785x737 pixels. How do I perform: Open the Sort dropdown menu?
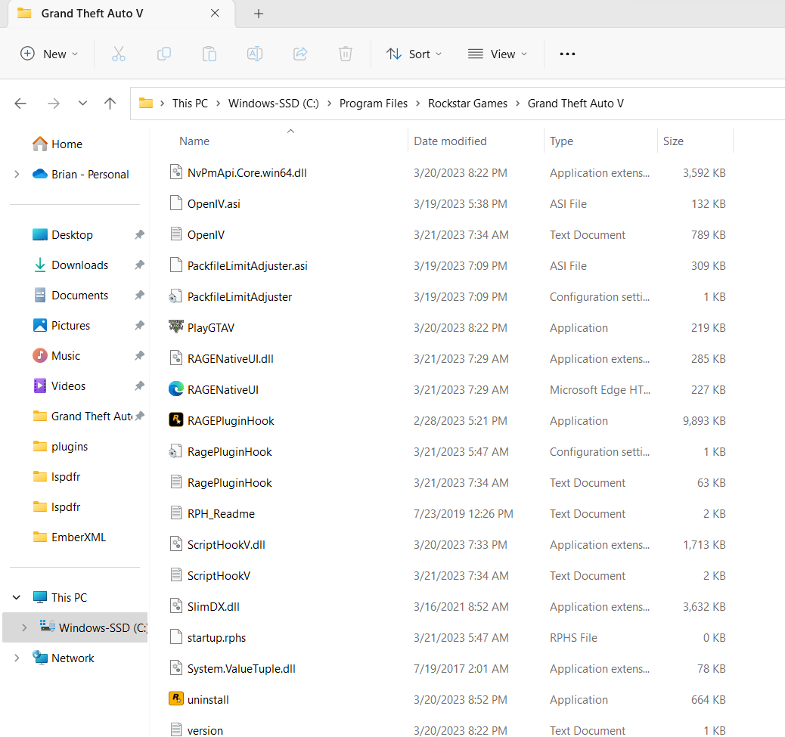pyautogui.click(x=414, y=54)
